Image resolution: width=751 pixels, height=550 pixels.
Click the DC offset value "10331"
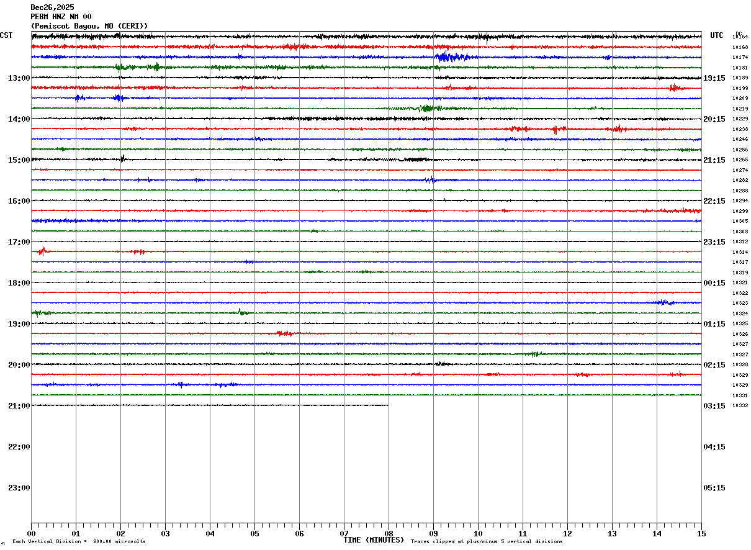[740, 395]
